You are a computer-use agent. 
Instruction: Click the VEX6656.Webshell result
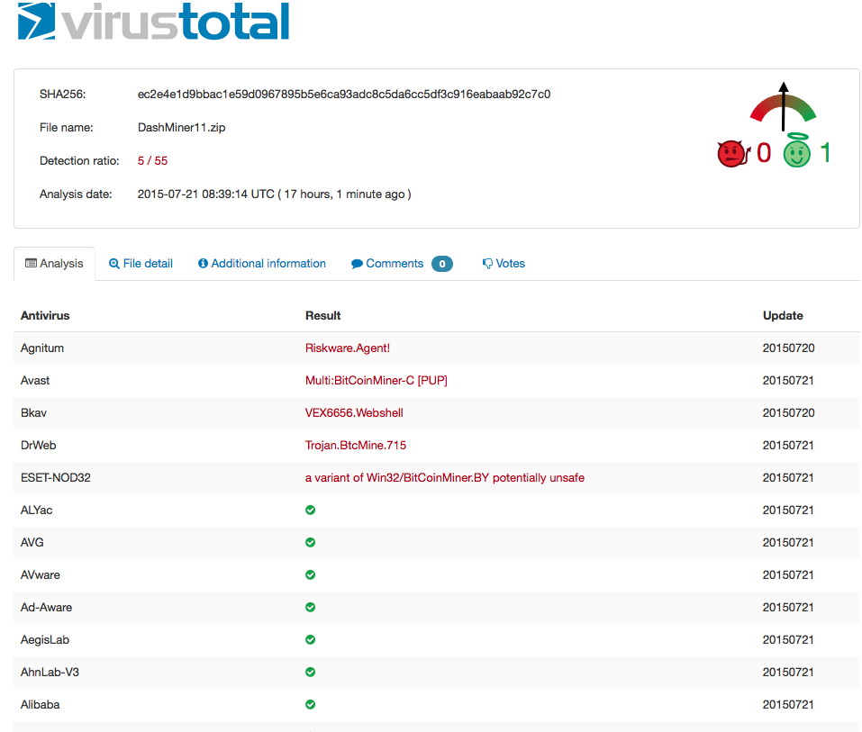pyautogui.click(x=354, y=413)
